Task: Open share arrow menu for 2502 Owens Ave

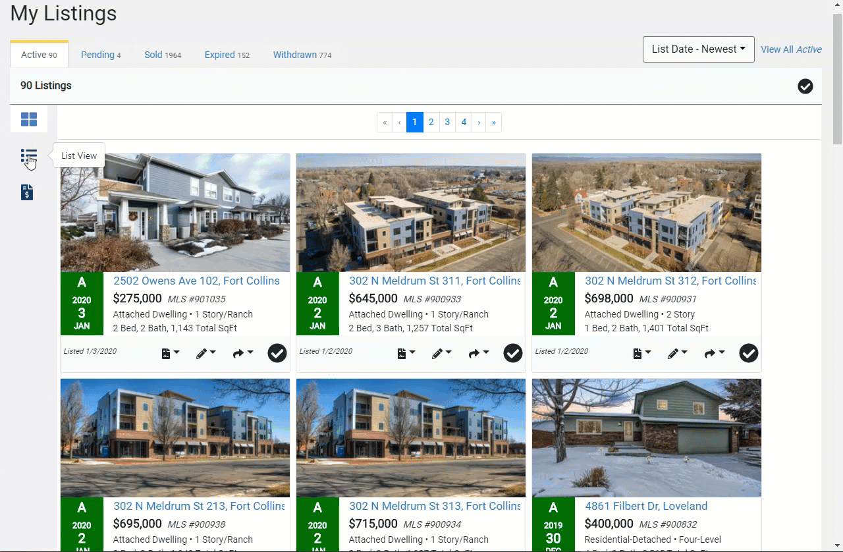Action: pyautogui.click(x=243, y=354)
